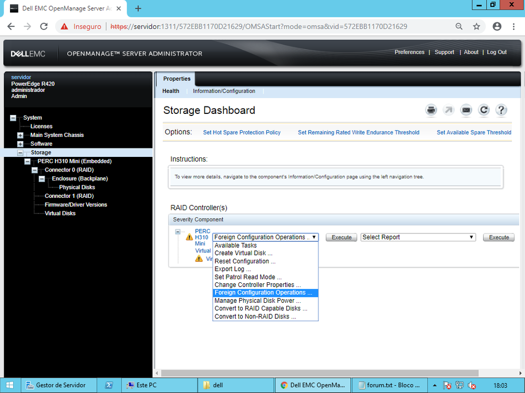Viewport: 525px width, 393px height.
Task: Click the horizontal scrollbar of the dashboard
Action: pos(320,373)
